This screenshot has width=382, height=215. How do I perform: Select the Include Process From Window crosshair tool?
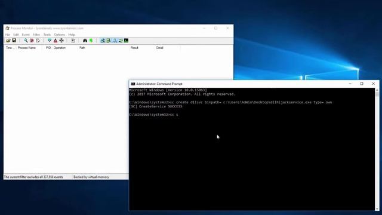[x=61, y=41]
